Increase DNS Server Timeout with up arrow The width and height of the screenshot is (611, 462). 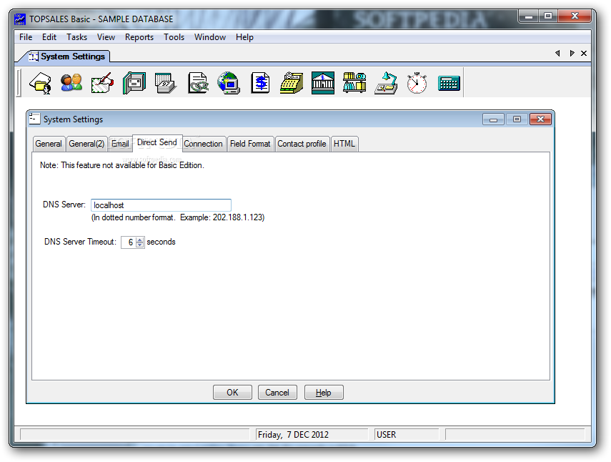[140, 240]
